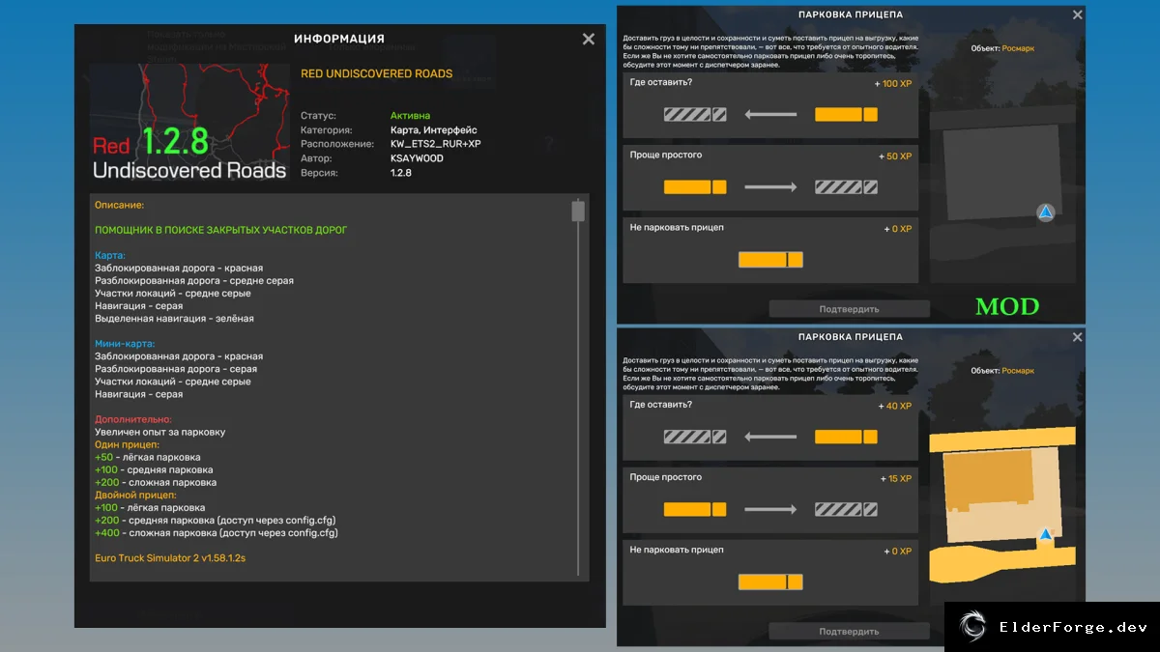Select line Разблокированная дорога - серая
1160x652 pixels.
pyautogui.click(x=176, y=369)
